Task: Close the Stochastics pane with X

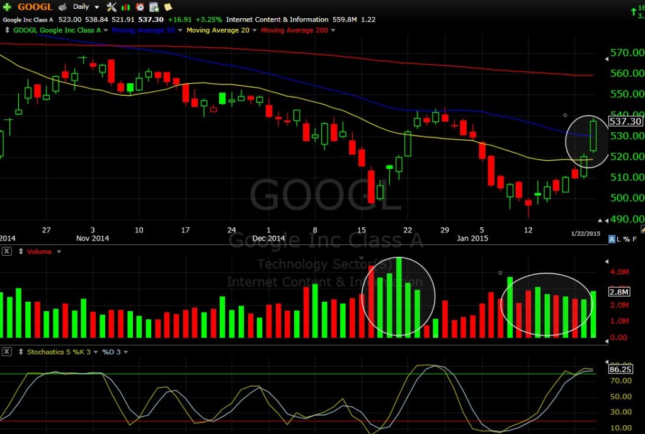Action: [x=6, y=351]
